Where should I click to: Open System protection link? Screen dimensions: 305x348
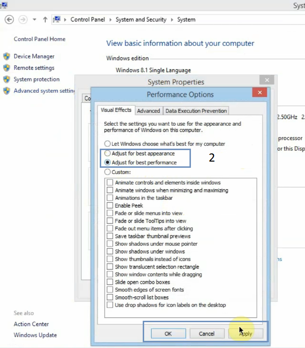pyautogui.click(x=37, y=79)
